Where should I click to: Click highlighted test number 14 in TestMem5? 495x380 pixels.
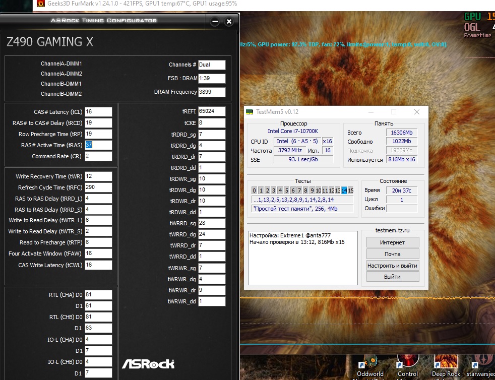pos(344,191)
